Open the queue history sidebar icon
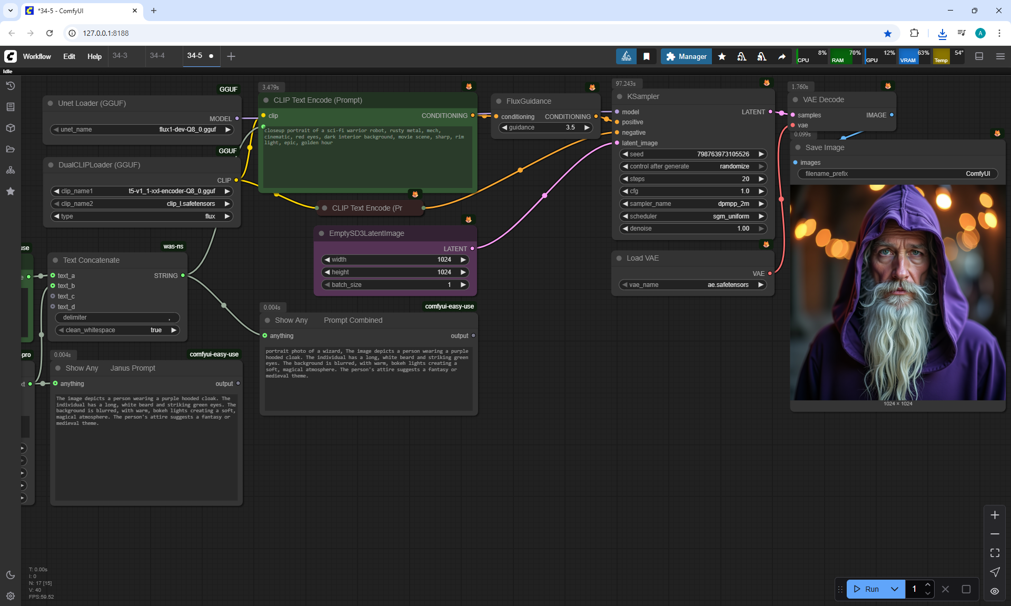The width and height of the screenshot is (1011, 606). coord(11,86)
